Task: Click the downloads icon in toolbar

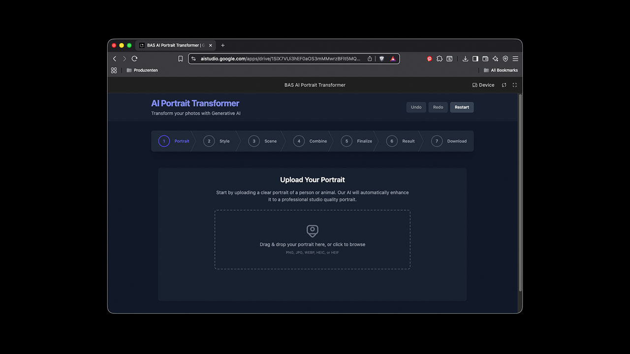Action: click(x=465, y=59)
